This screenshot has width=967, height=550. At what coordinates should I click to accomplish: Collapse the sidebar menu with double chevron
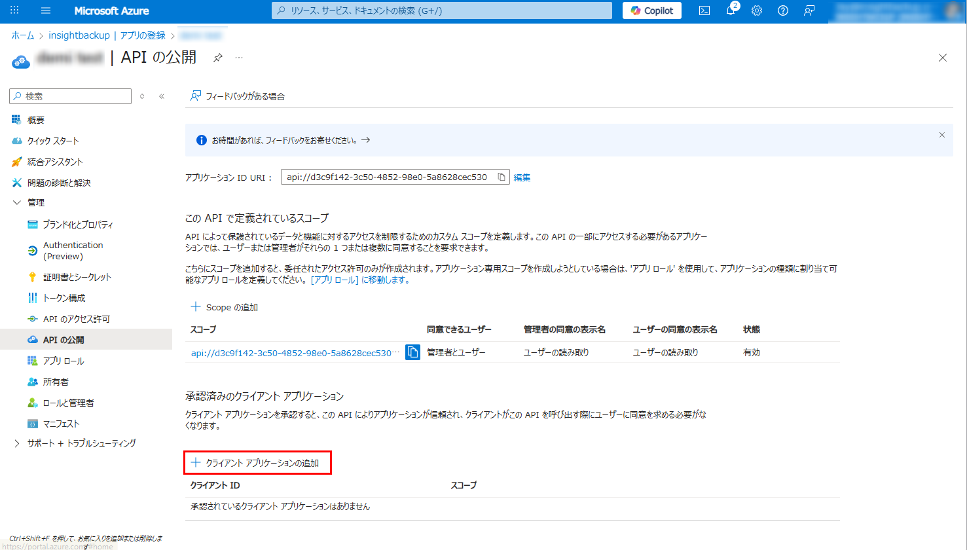(162, 96)
